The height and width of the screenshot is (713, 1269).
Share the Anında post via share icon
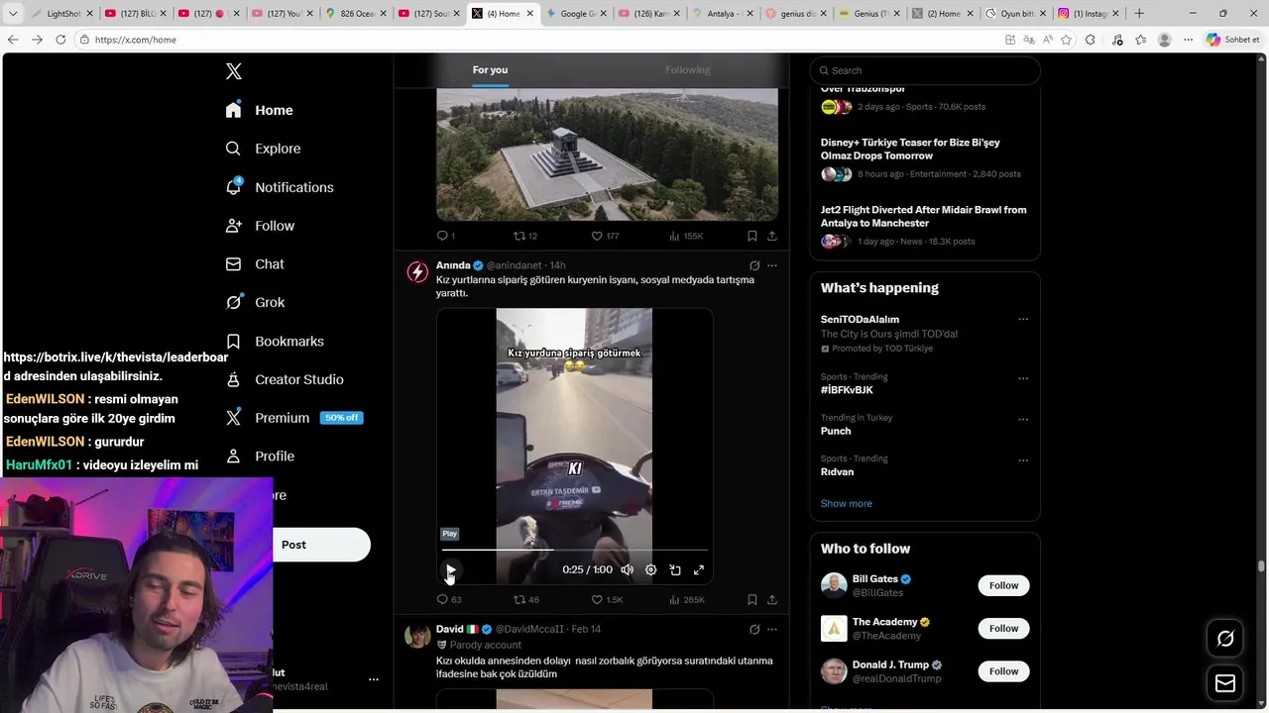(x=772, y=599)
